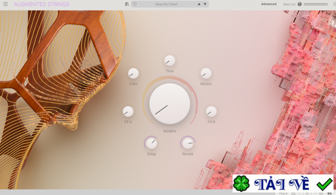Click the large MORPH knob
The image size is (336, 195).
[170, 104]
